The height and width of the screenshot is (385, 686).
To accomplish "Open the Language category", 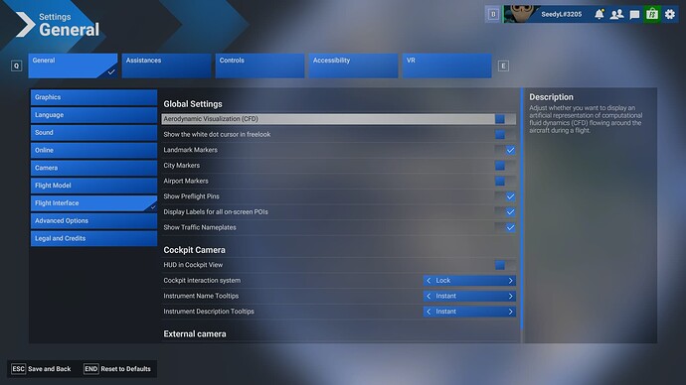I will [93, 115].
